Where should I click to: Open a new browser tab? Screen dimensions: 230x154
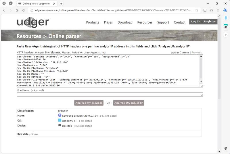coord(61,3)
